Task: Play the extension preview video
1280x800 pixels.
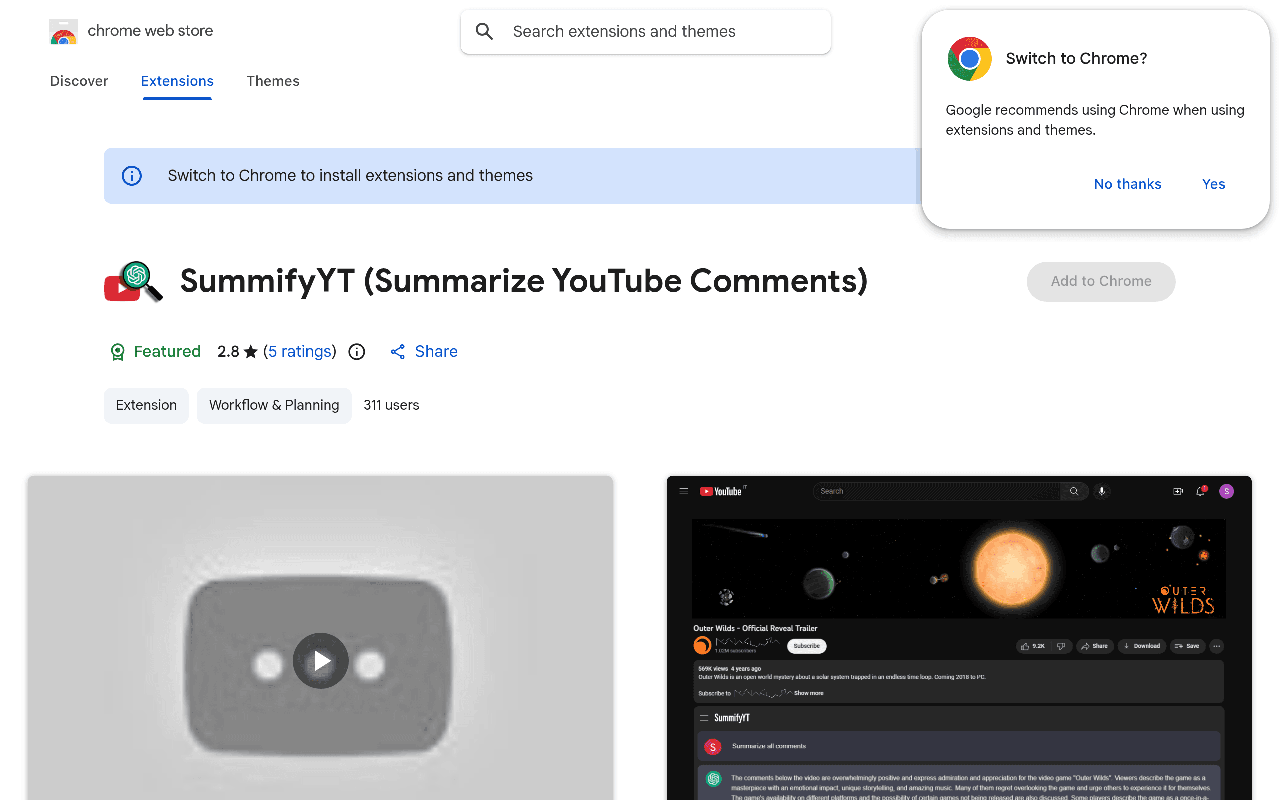Action: [x=320, y=661]
